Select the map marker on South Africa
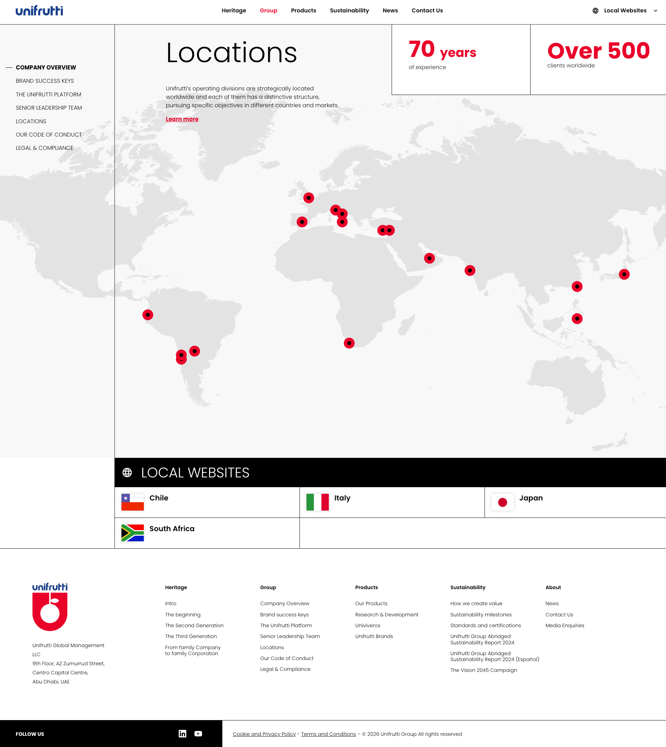The height and width of the screenshot is (747, 666). point(349,343)
